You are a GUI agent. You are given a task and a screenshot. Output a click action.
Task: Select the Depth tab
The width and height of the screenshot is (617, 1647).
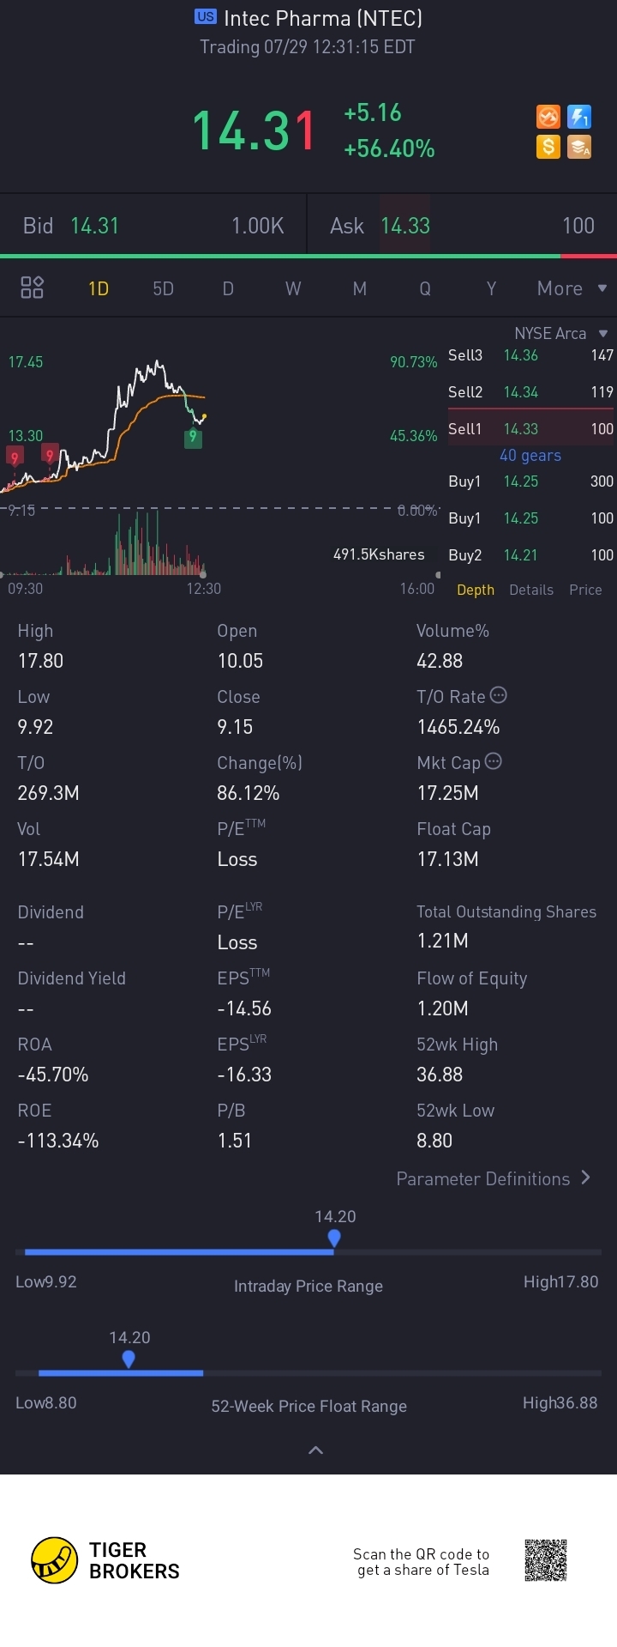coord(476,590)
